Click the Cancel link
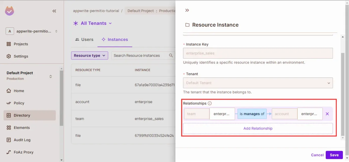Viewport: 349px width, 162px height. (x=317, y=155)
